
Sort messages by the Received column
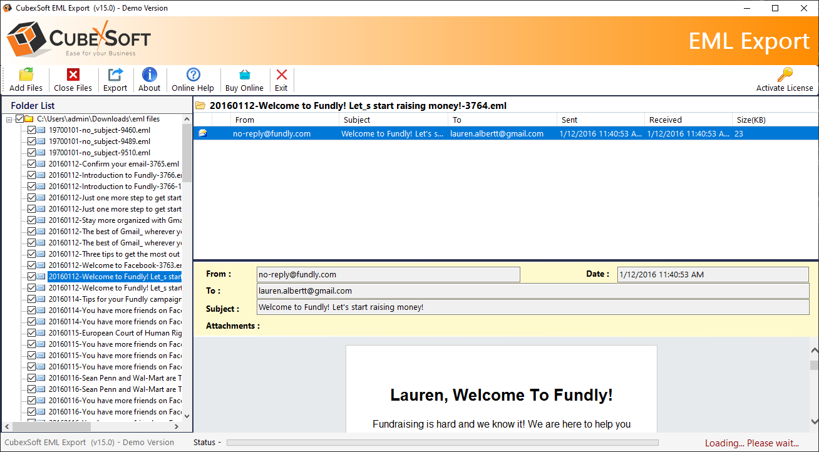coord(688,120)
